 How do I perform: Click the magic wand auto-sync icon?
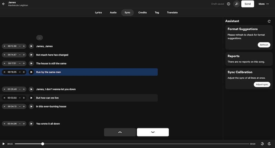(x=237, y=4)
